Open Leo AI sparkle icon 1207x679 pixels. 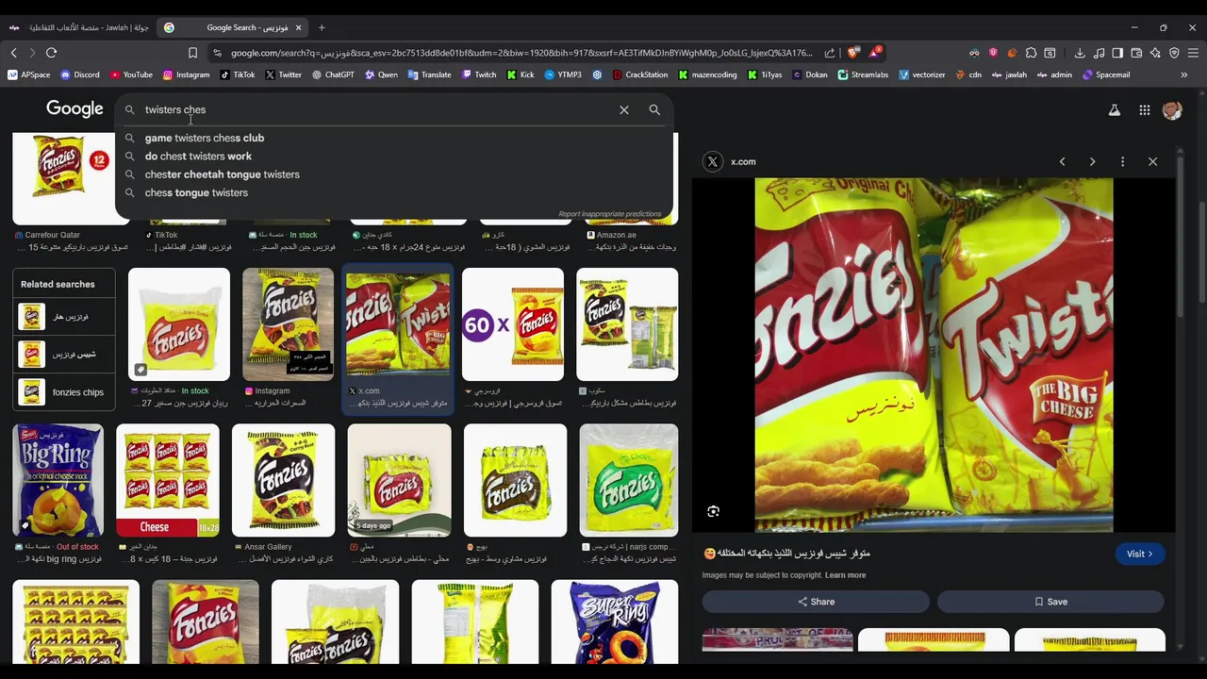coord(1155,53)
